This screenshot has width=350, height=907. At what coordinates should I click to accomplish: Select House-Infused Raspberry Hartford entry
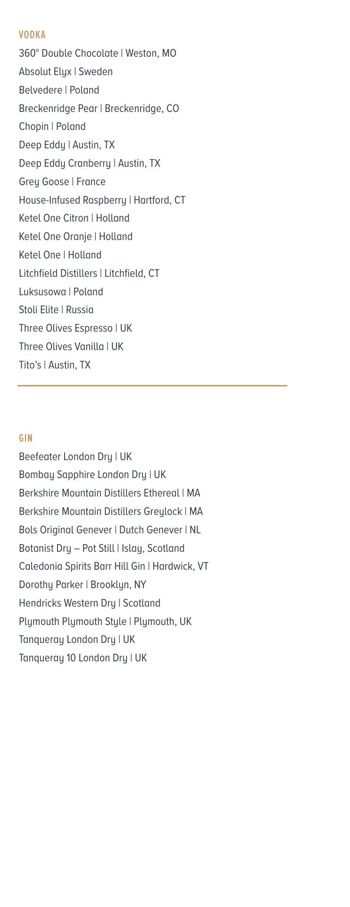pyautogui.click(x=102, y=200)
